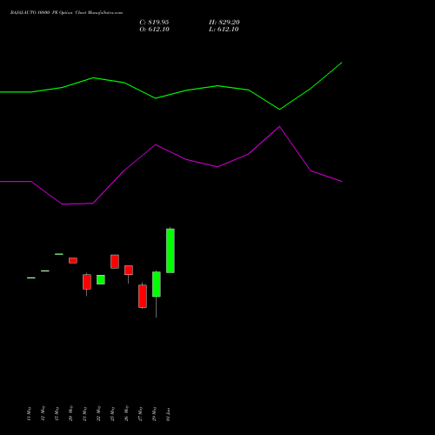Viewport: 435px width, 435px height.
Task: Click the '27 May' date label
Action: coord(140,414)
